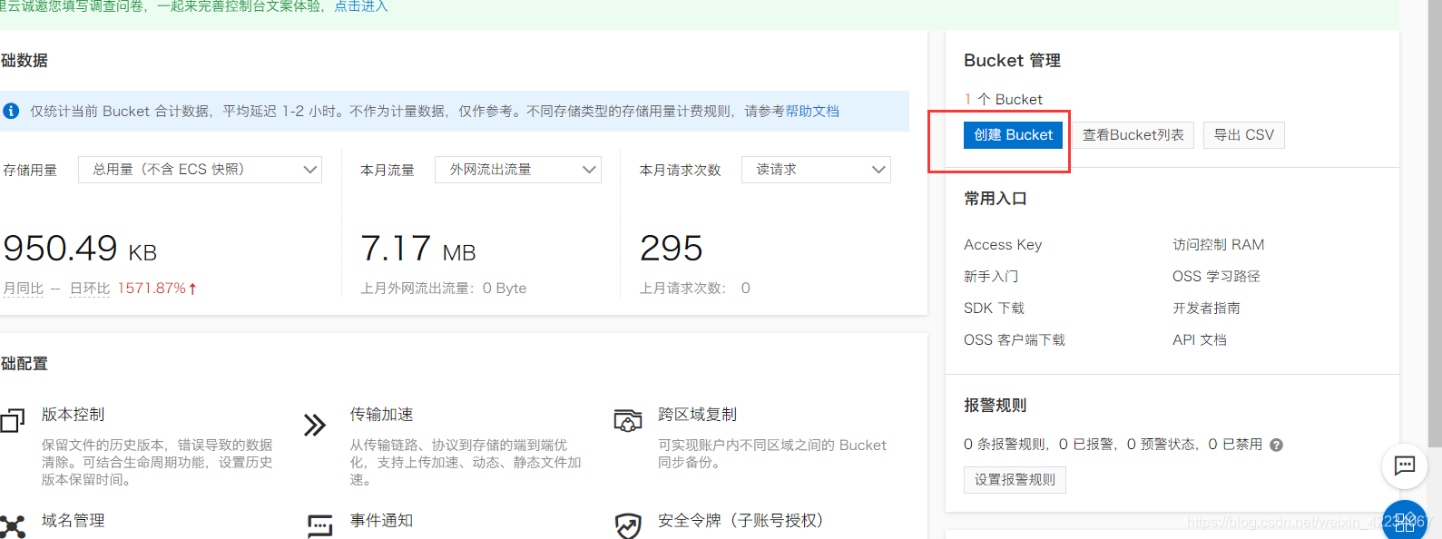1442x539 pixels.
Task: Expand the 总用量 storage dropdown
Action: (x=200, y=170)
